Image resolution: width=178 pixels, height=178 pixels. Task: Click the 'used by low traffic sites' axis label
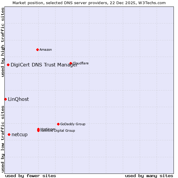coord(3,139)
